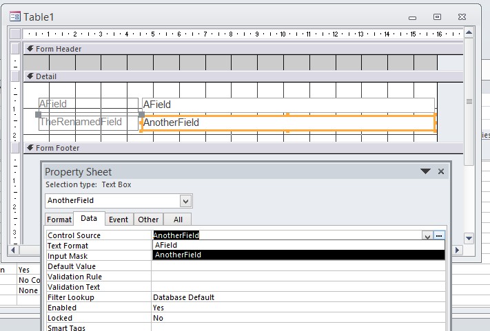
Task: Select the AnotherField text box on the form
Action: (288, 122)
